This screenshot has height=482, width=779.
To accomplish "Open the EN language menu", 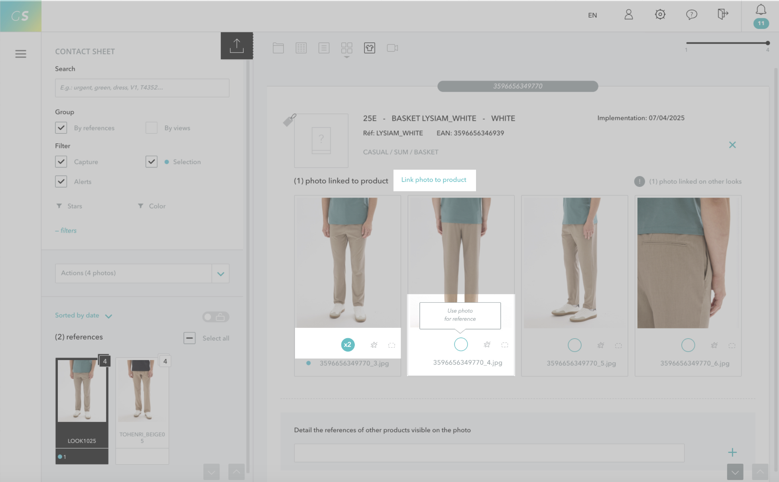I will click(592, 15).
